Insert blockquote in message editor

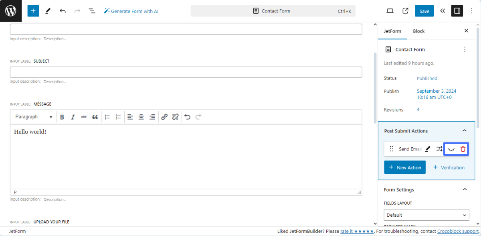95,117
